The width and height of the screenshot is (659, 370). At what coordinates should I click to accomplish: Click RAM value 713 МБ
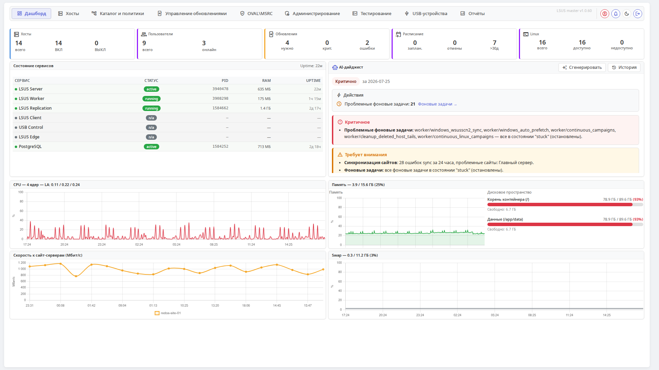tap(264, 147)
